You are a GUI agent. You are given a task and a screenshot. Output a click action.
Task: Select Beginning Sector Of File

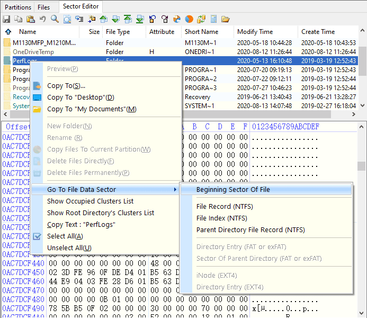tap(233, 190)
